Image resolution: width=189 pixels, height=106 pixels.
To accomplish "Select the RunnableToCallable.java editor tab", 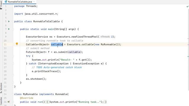I will click(19, 2).
